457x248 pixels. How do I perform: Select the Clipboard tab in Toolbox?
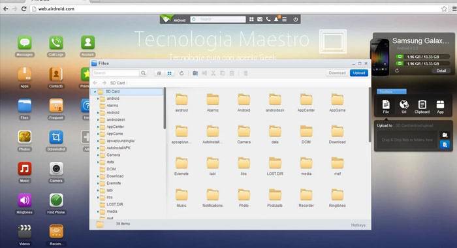click(422, 106)
